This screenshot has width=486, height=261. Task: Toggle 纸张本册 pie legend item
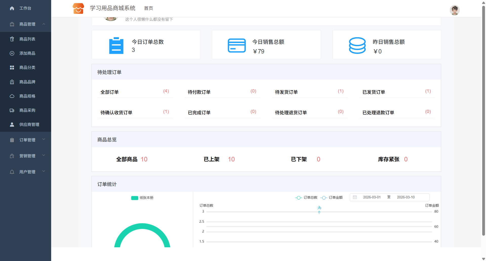[142, 198]
